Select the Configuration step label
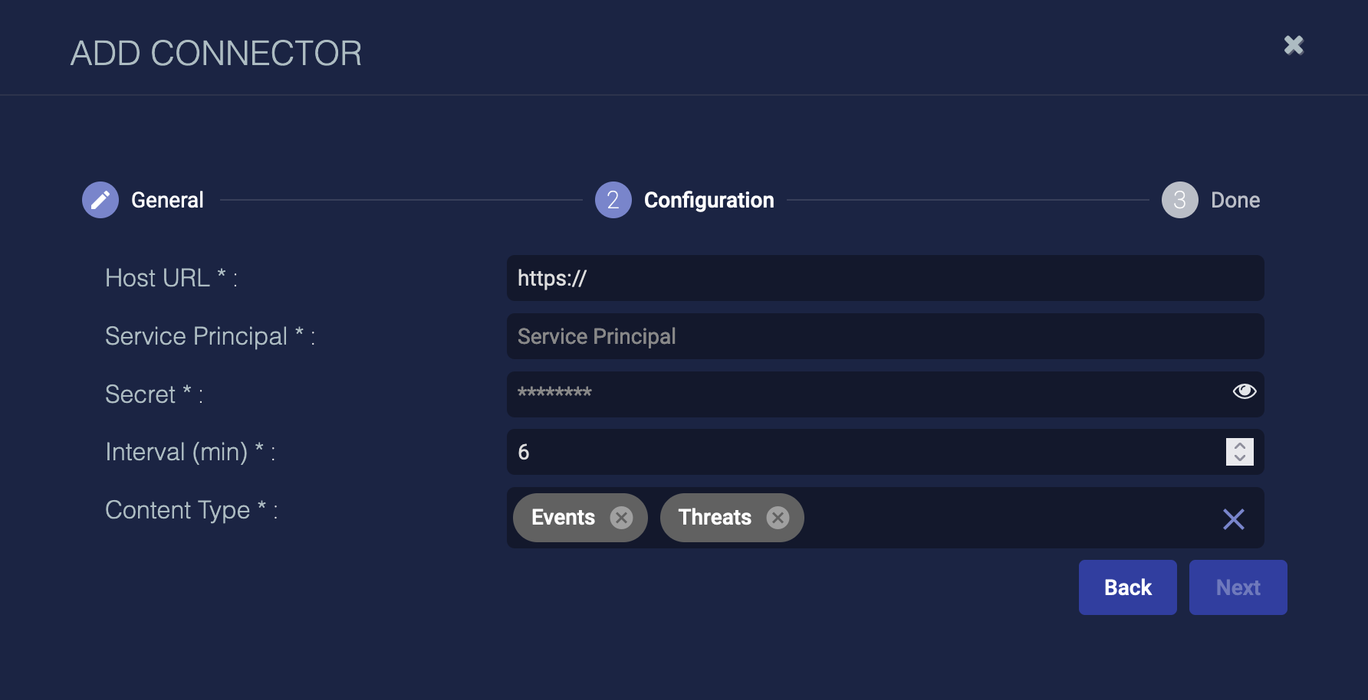Screen dimensions: 1368x700 [709, 200]
